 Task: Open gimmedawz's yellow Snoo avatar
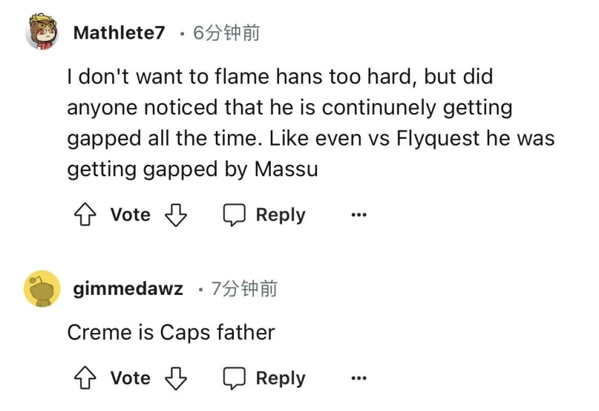(x=42, y=289)
